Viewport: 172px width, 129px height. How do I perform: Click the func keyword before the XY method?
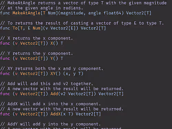click(5, 74)
